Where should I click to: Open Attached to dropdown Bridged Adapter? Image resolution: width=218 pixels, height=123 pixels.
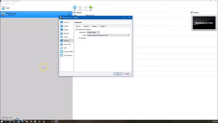tap(93, 32)
